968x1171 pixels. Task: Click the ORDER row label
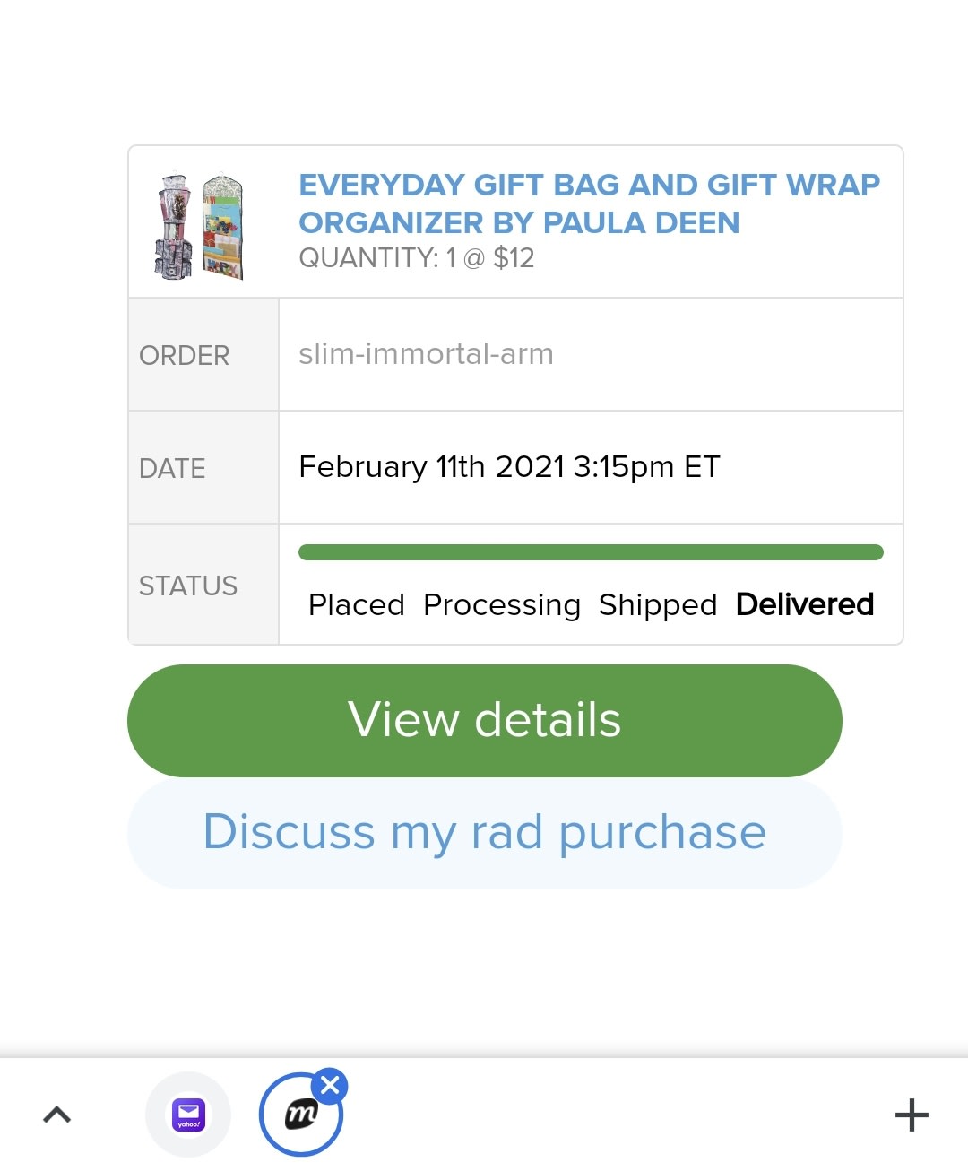pos(185,355)
